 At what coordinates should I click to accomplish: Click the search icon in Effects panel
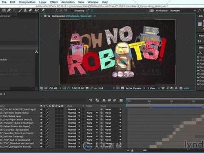pyautogui.click(x=200, y=53)
